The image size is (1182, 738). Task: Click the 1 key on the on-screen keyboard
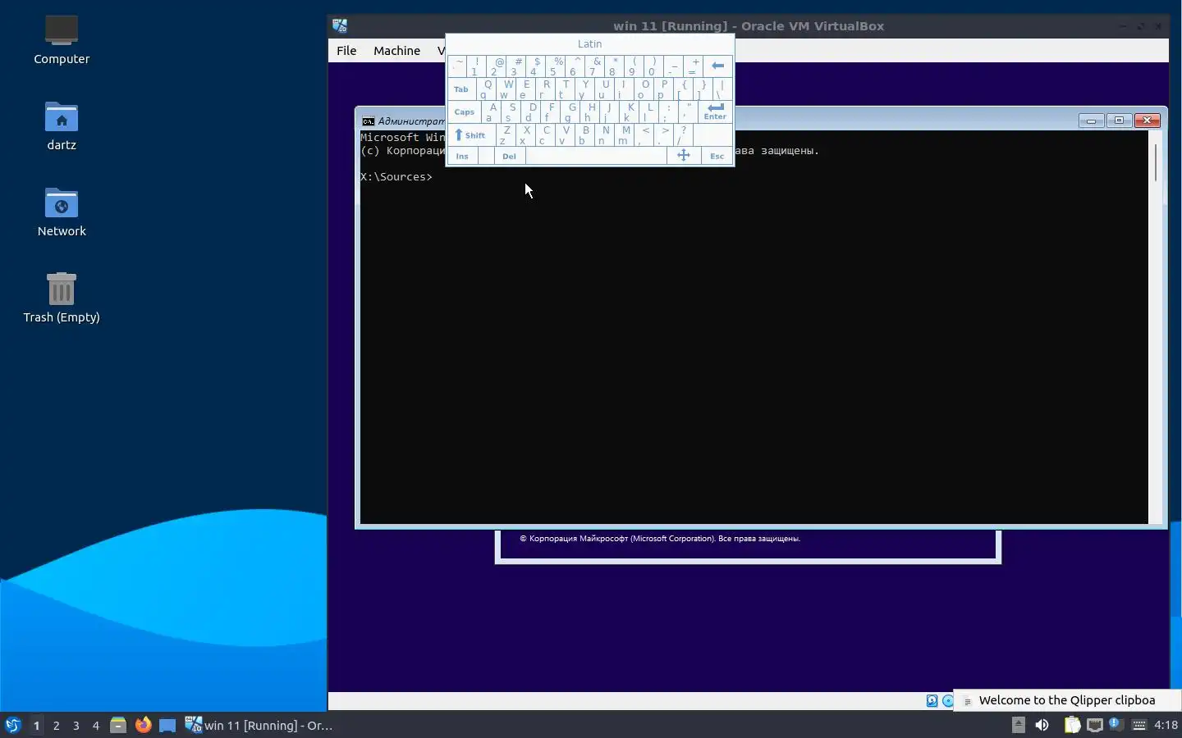coord(475,66)
